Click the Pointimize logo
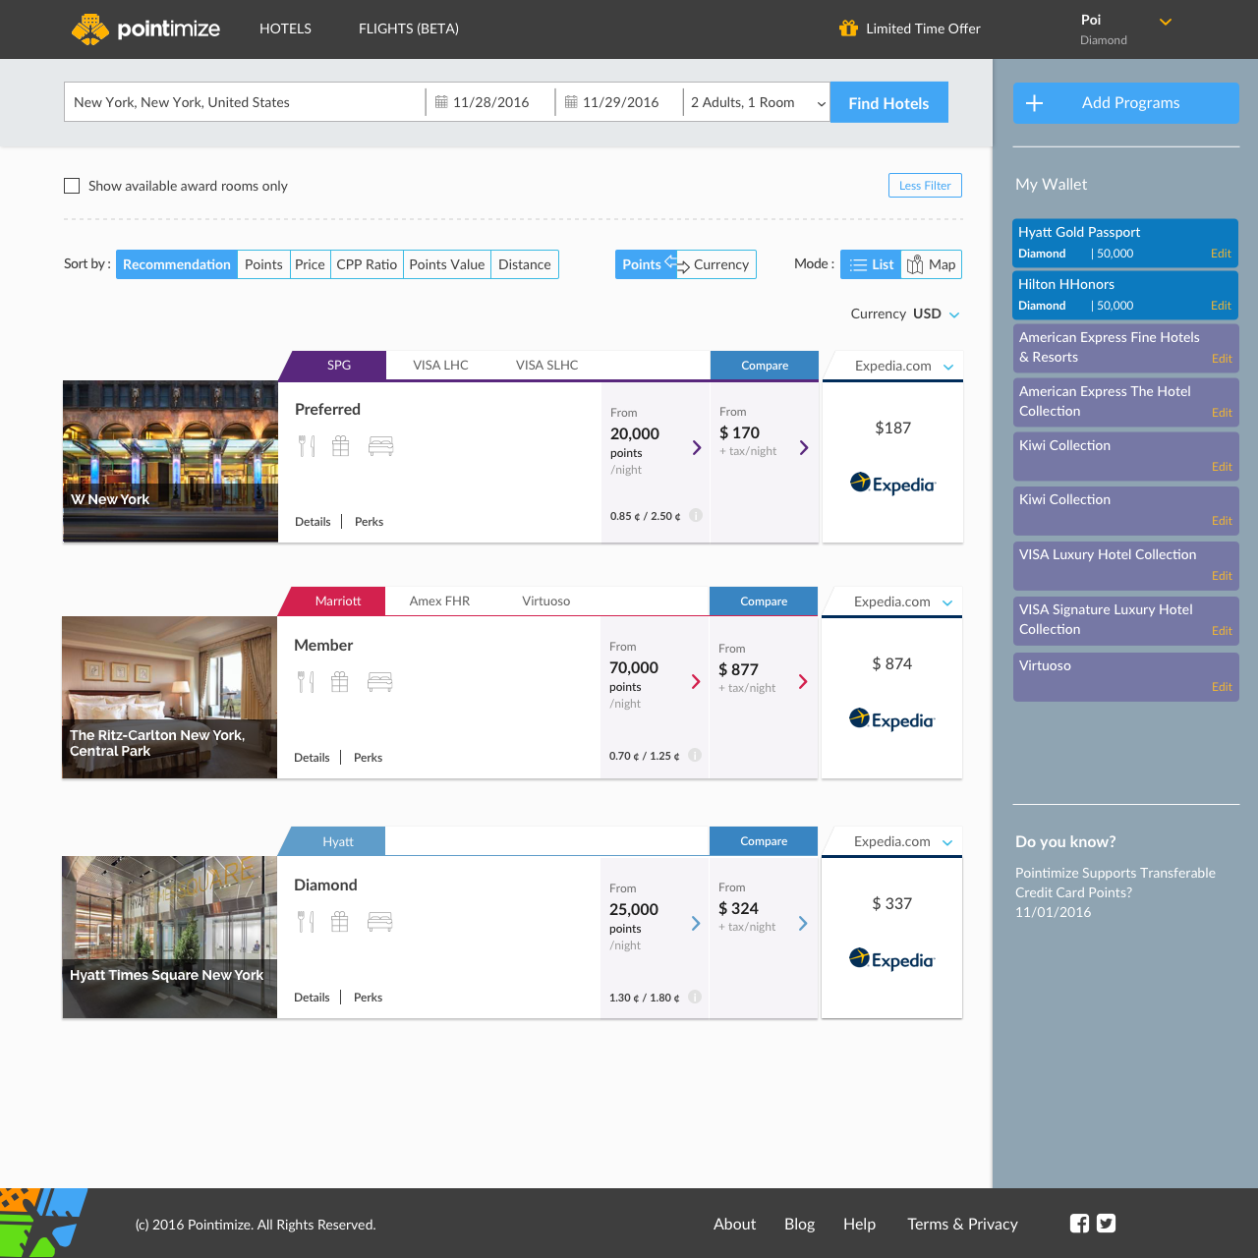The height and width of the screenshot is (1258, 1258). point(145,29)
